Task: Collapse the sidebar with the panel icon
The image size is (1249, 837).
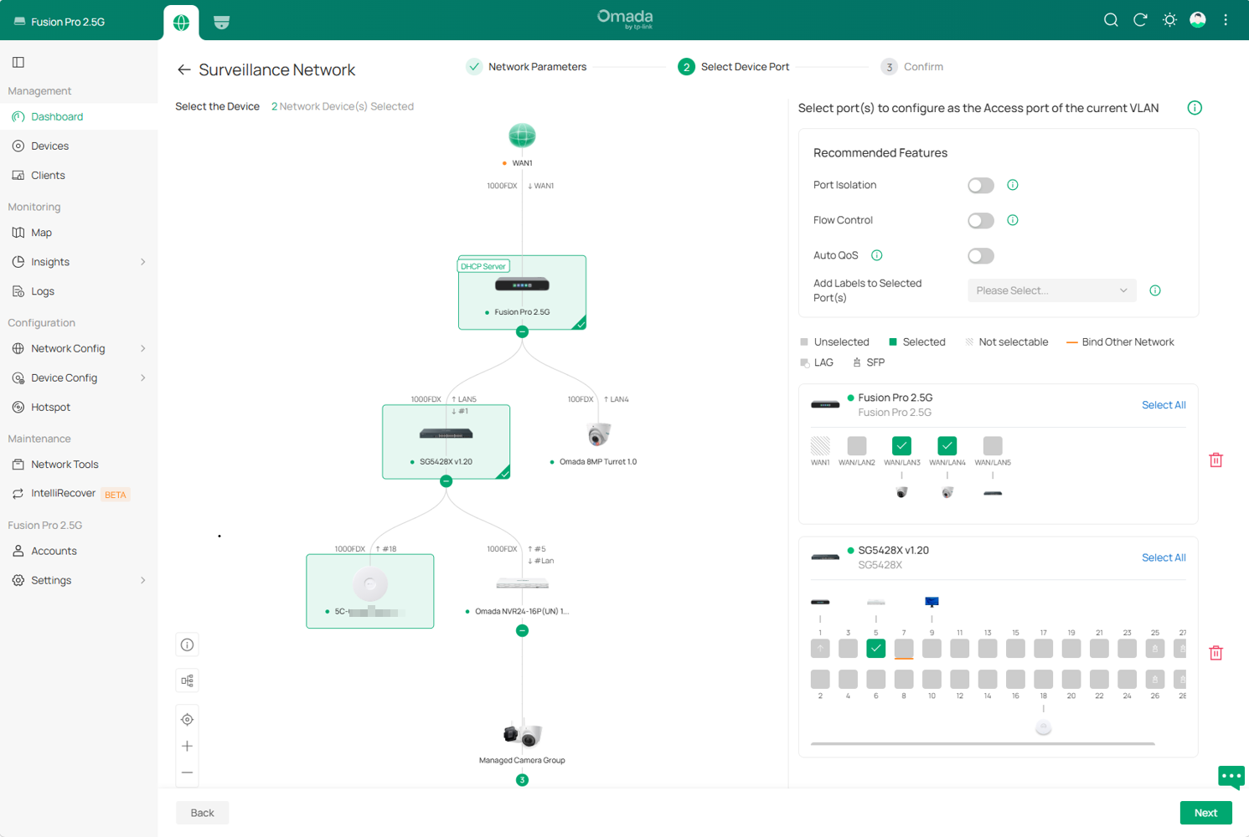Action: 18,62
